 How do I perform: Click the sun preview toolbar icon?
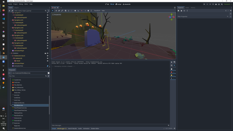click(85, 11)
